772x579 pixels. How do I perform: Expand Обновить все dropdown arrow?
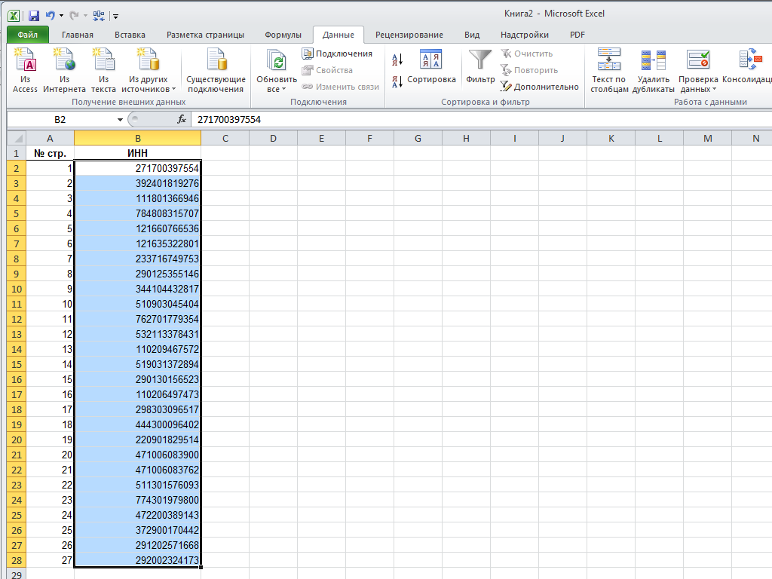(283, 90)
